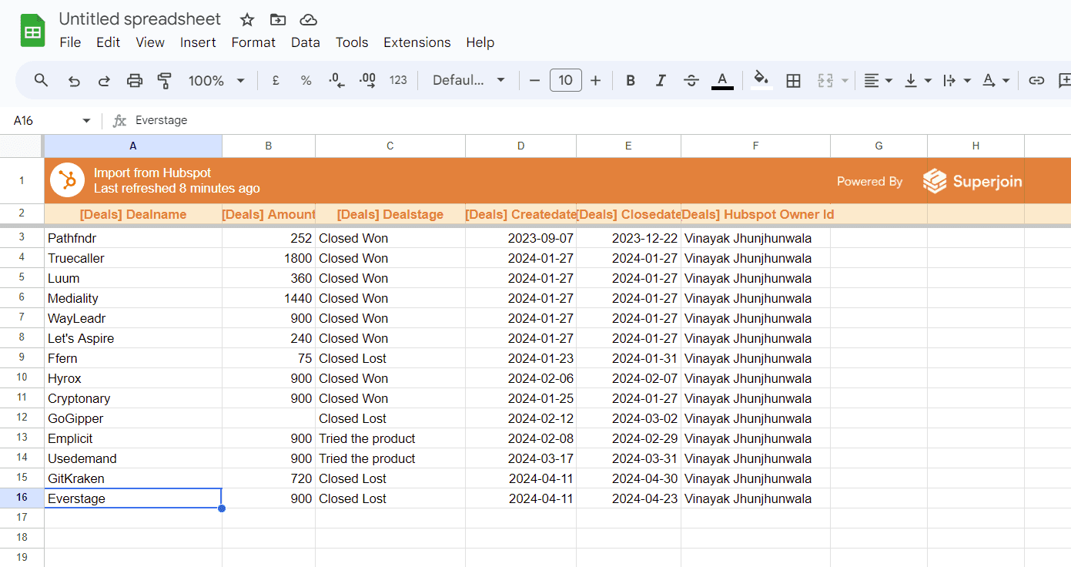1071x567 pixels.
Task: Format as currency pound sign
Action: [276, 80]
